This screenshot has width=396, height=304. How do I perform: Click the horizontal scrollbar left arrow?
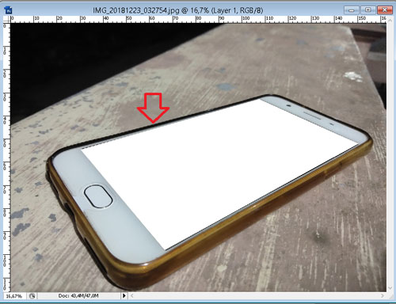[132, 296]
